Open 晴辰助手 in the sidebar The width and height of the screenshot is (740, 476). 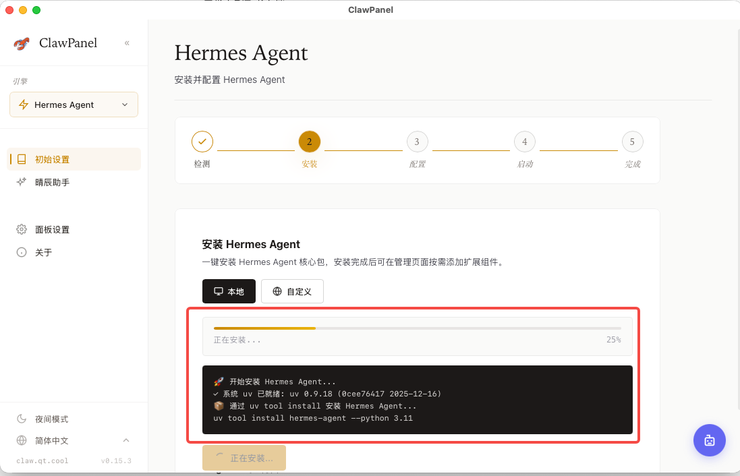pyautogui.click(x=74, y=182)
